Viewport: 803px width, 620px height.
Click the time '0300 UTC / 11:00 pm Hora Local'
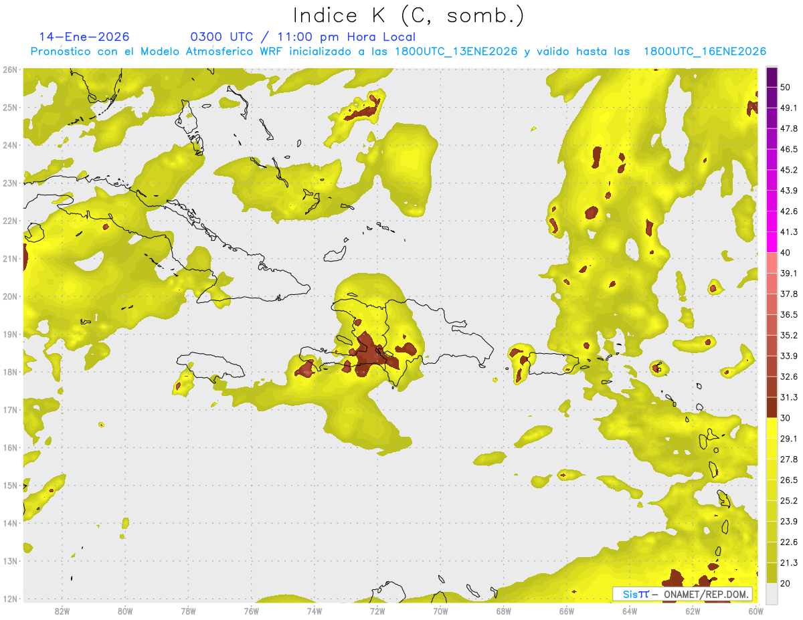303,37
